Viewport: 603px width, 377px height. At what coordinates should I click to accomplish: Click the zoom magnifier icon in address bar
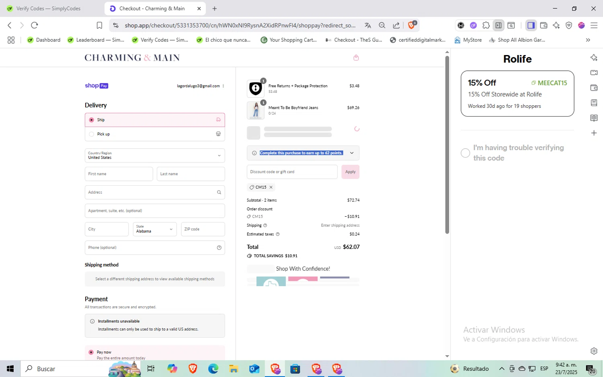pyautogui.click(x=382, y=25)
